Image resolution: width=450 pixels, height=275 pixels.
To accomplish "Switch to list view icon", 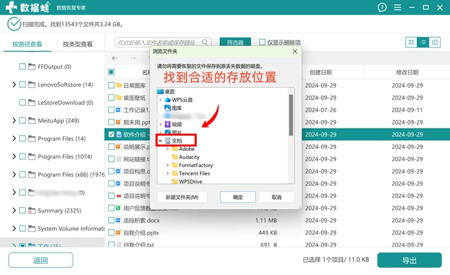I will [423, 42].
